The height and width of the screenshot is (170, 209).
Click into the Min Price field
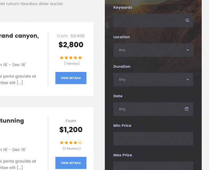click(153, 138)
